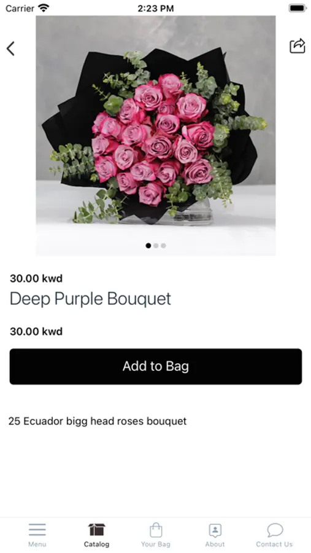Screen dimensions: 311x553
Task: Select the first carousel page dot
Action: click(148, 245)
